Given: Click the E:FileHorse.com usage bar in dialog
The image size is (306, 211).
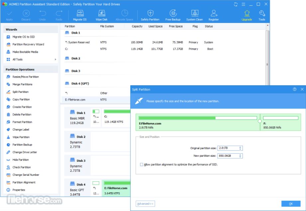Looking at the screenshot, I should (x=198, y=118).
